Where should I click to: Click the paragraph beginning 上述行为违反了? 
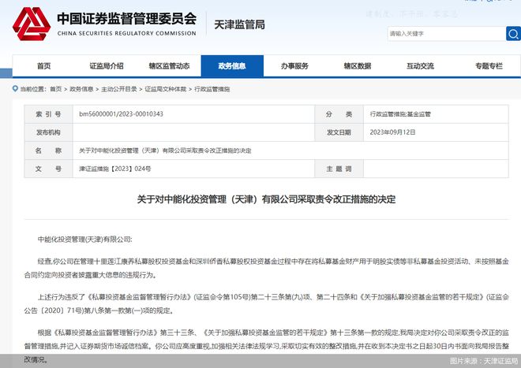point(266,303)
